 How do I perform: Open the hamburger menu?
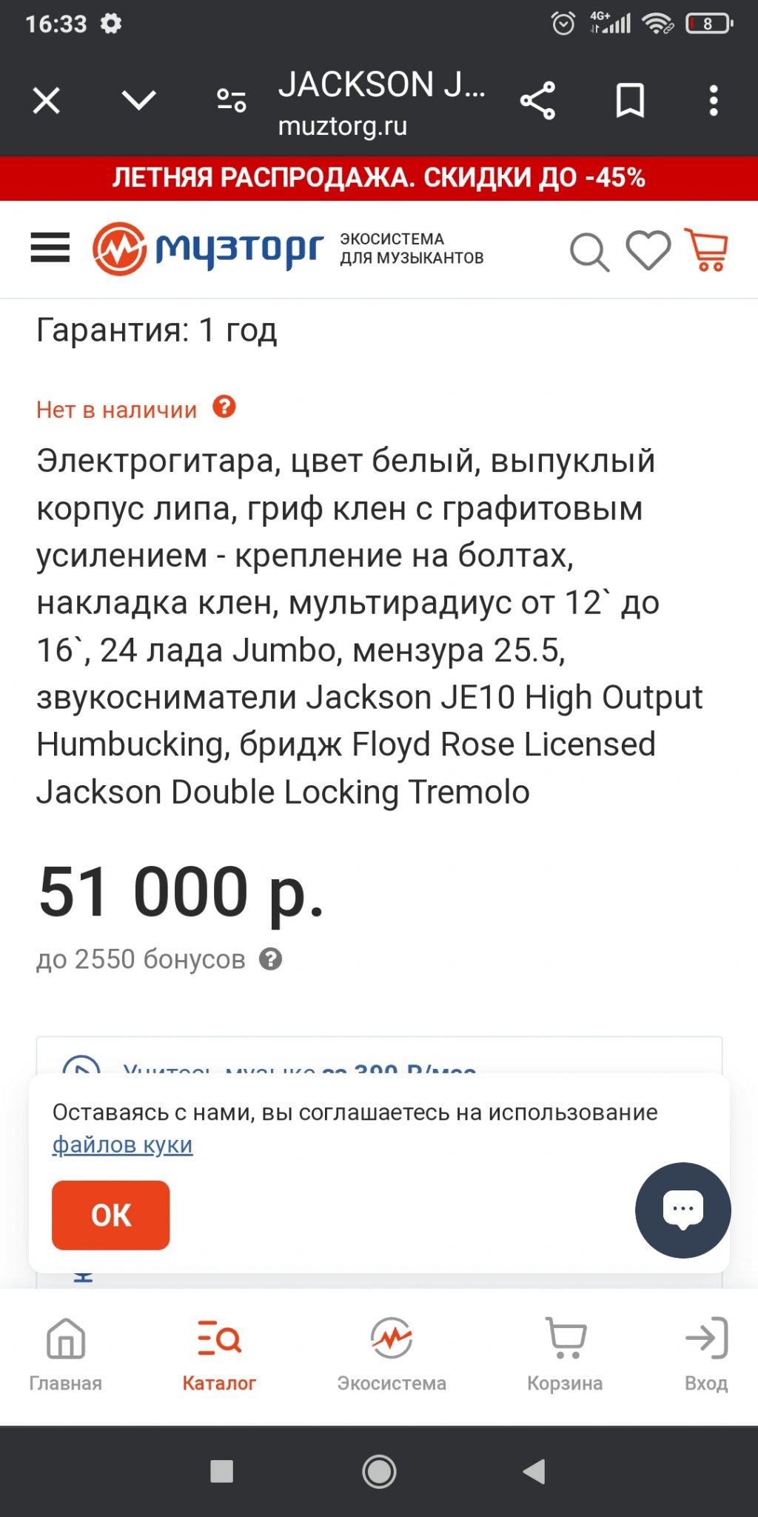[x=50, y=248]
